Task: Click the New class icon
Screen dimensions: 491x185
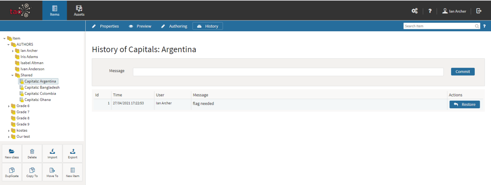Action: (12, 151)
